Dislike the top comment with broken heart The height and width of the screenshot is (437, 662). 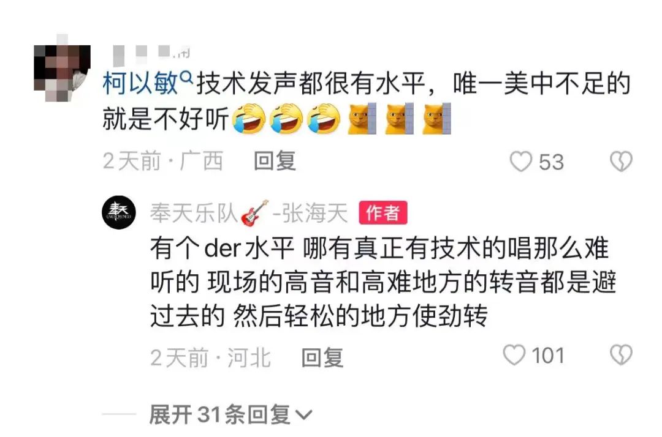(x=621, y=162)
